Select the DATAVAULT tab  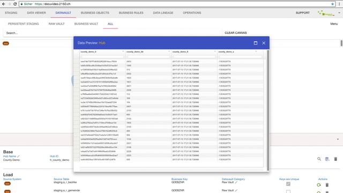click(x=63, y=13)
